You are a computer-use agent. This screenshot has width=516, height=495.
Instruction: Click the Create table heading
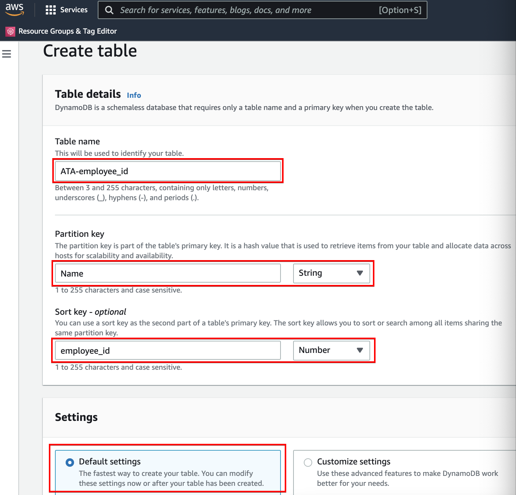coord(90,51)
